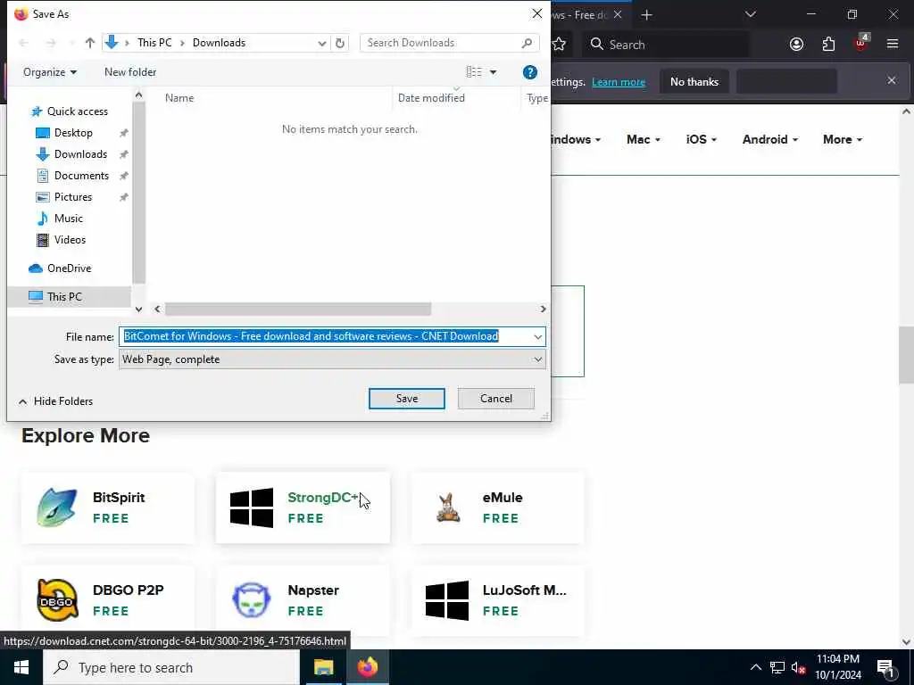Expand the File name dropdown arrow
The width and height of the screenshot is (914, 685).
pos(537,336)
